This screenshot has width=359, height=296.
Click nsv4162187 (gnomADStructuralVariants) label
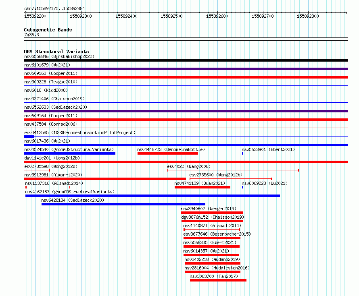tap(70, 192)
